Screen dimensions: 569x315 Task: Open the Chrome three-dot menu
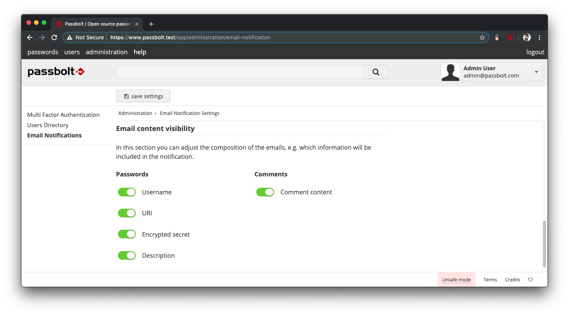click(539, 37)
